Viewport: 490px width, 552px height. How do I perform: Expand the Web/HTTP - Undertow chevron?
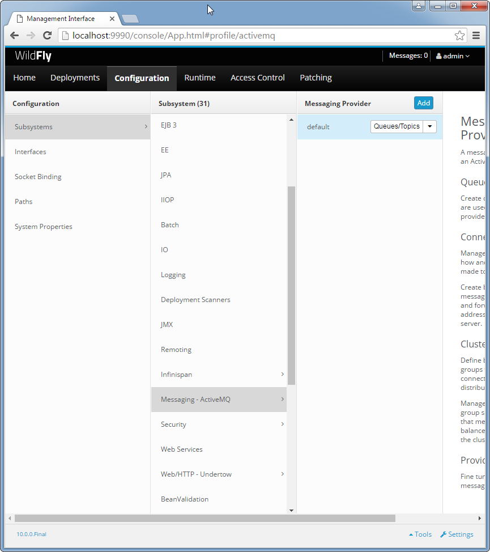coord(283,474)
